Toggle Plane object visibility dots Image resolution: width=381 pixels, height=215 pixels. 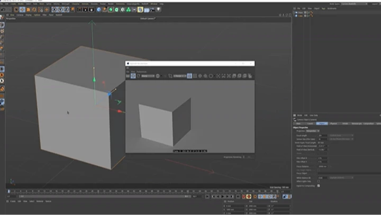[x=307, y=12]
